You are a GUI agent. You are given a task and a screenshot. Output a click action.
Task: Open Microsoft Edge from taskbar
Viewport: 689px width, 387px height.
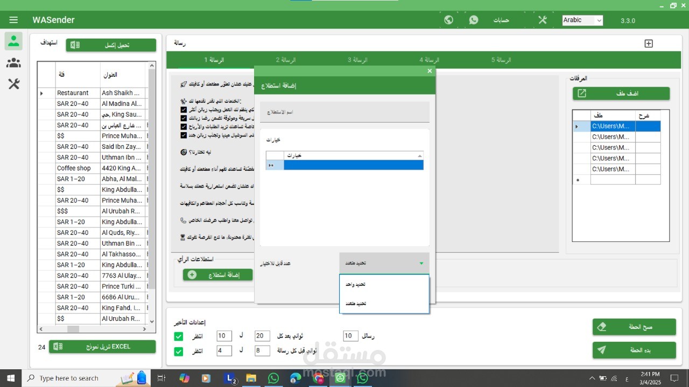(x=296, y=378)
